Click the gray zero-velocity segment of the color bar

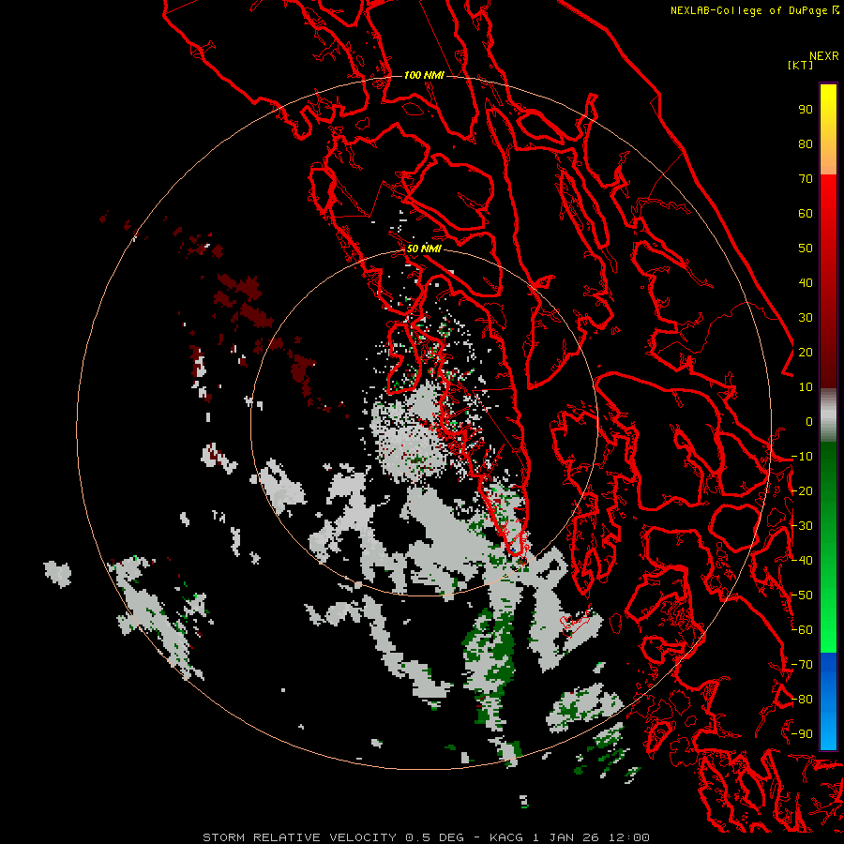tap(828, 414)
